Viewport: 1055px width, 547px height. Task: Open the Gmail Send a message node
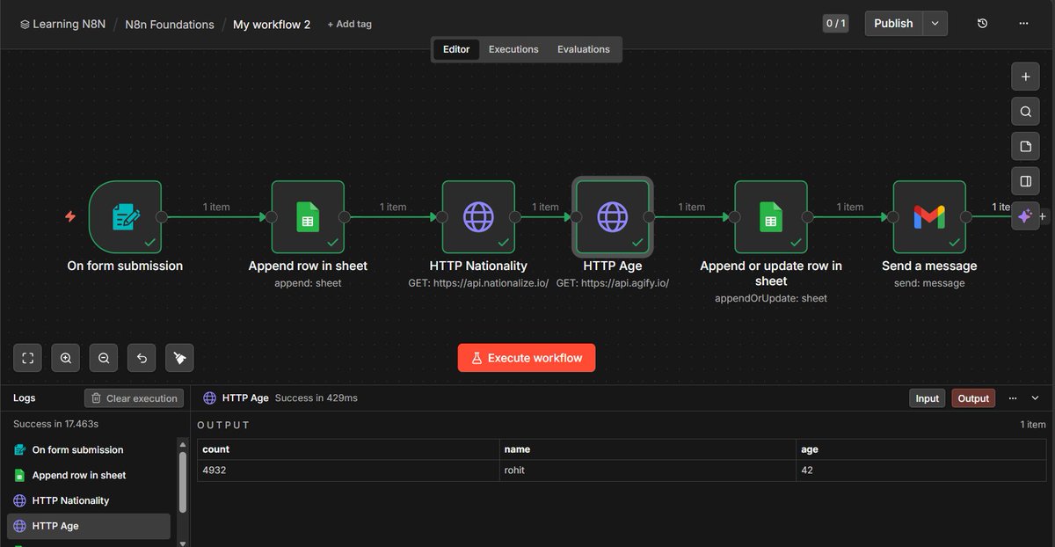click(x=929, y=216)
